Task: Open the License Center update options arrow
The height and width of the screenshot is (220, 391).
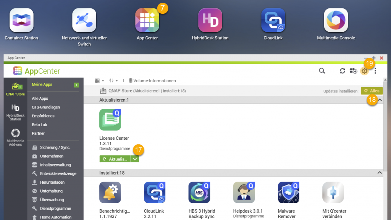Action: 135,159
